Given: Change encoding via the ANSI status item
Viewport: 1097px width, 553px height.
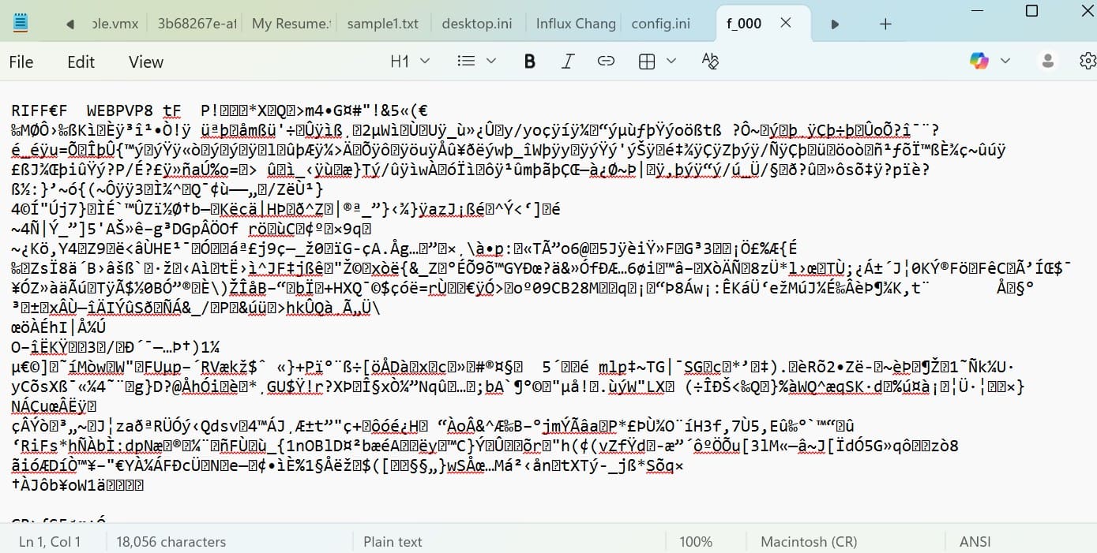Looking at the screenshot, I should pos(975,542).
